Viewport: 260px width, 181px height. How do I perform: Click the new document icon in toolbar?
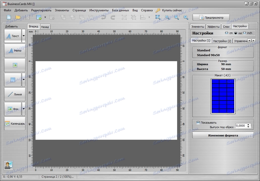tap(9, 17)
